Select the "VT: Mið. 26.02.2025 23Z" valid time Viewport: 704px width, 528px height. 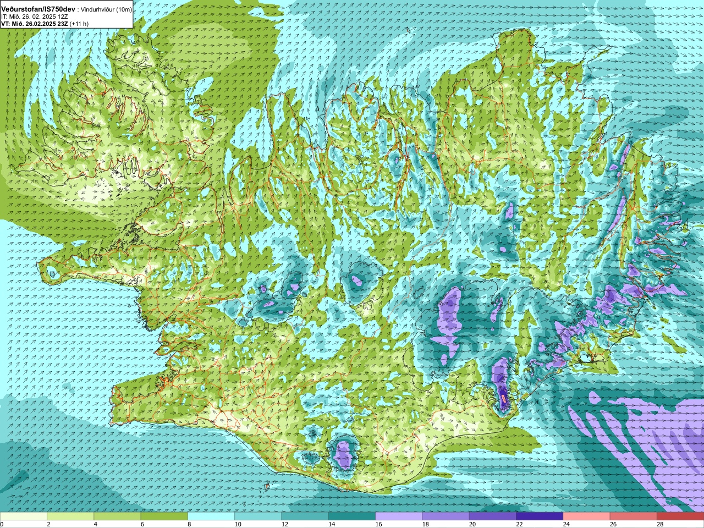(x=35, y=24)
